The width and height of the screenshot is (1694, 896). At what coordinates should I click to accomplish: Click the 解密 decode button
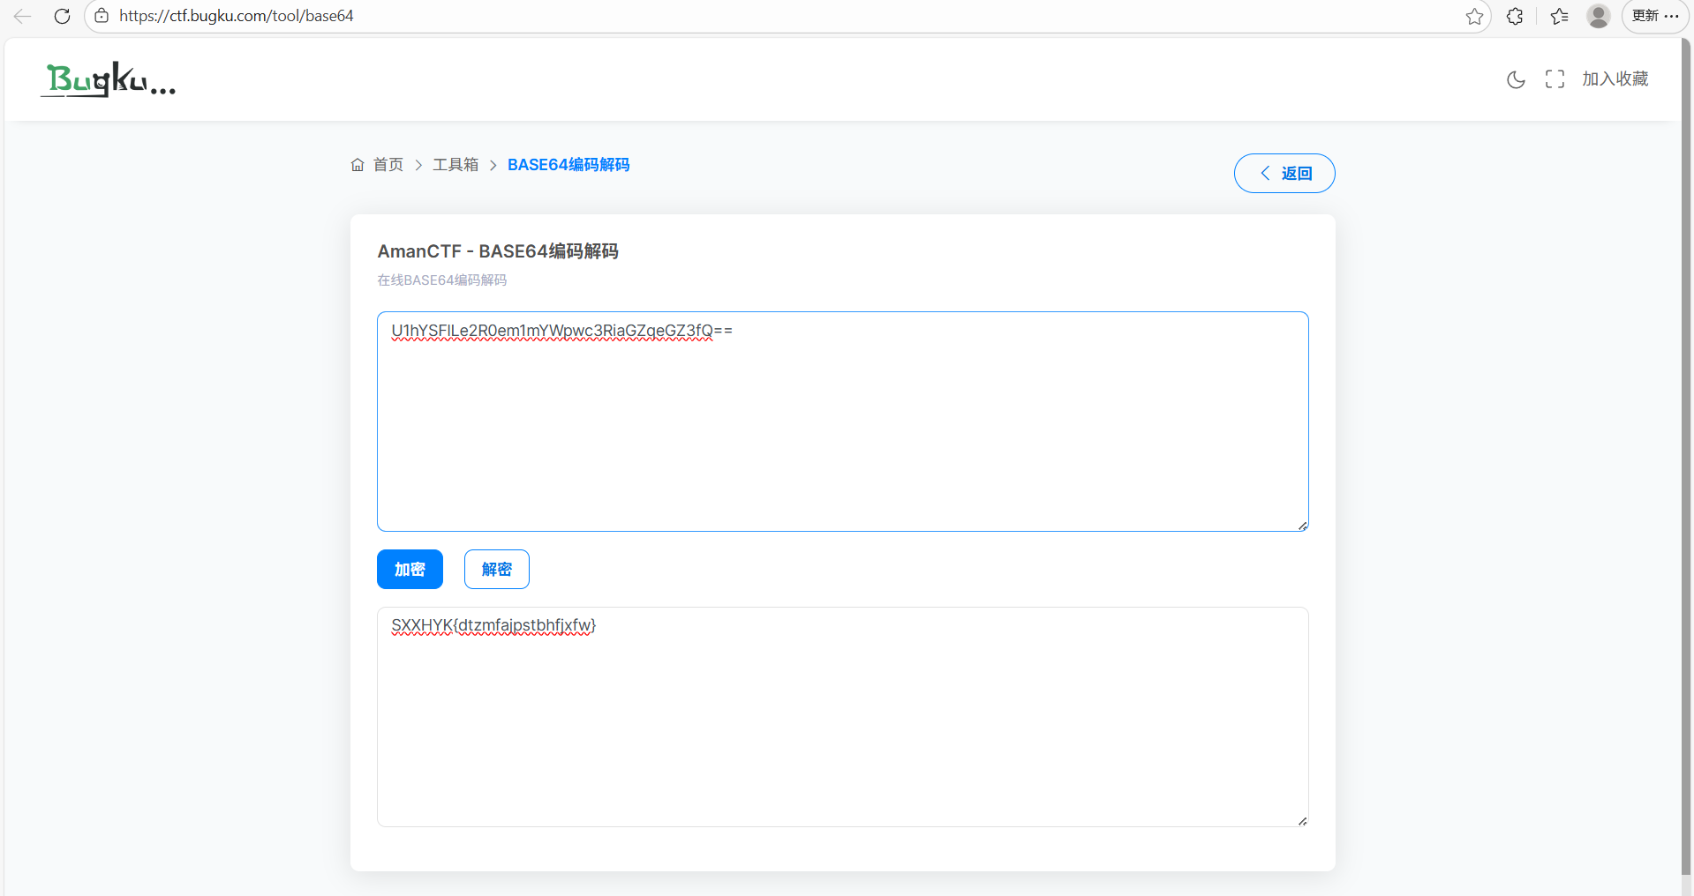pos(497,569)
